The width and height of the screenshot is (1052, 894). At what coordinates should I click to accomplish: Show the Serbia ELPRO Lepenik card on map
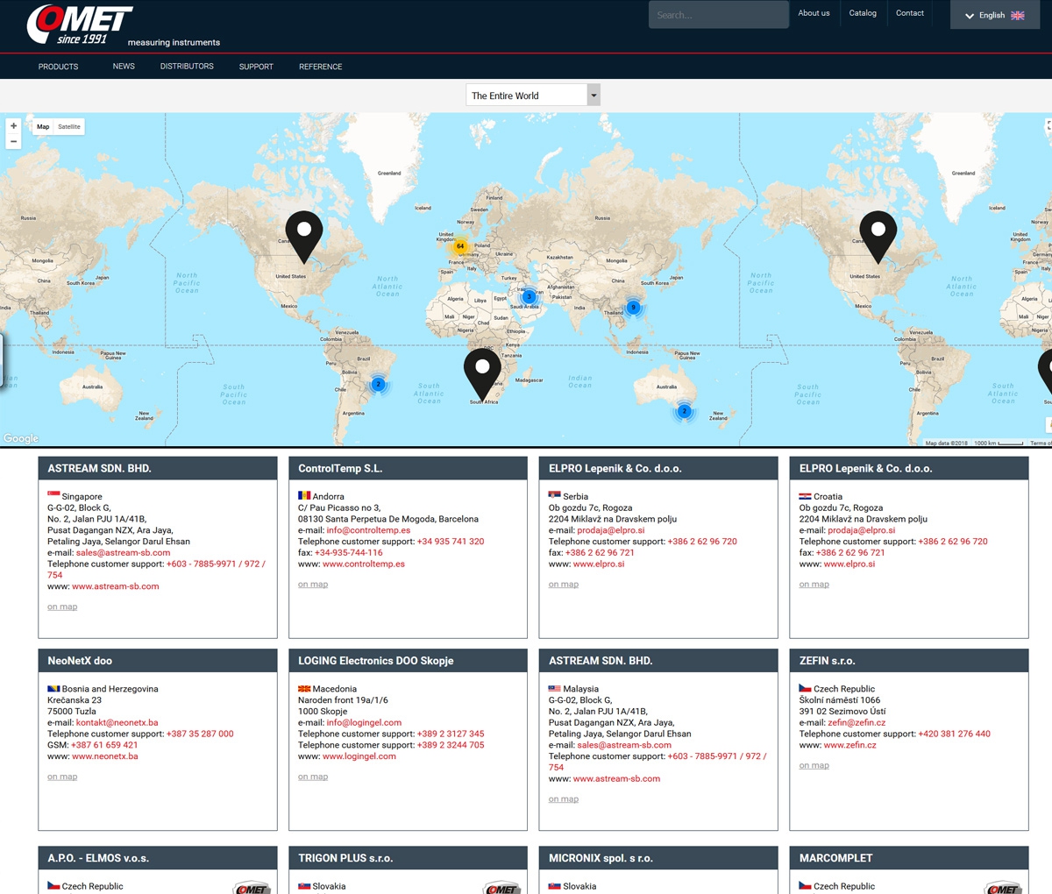pyautogui.click(x=564, y=585)
